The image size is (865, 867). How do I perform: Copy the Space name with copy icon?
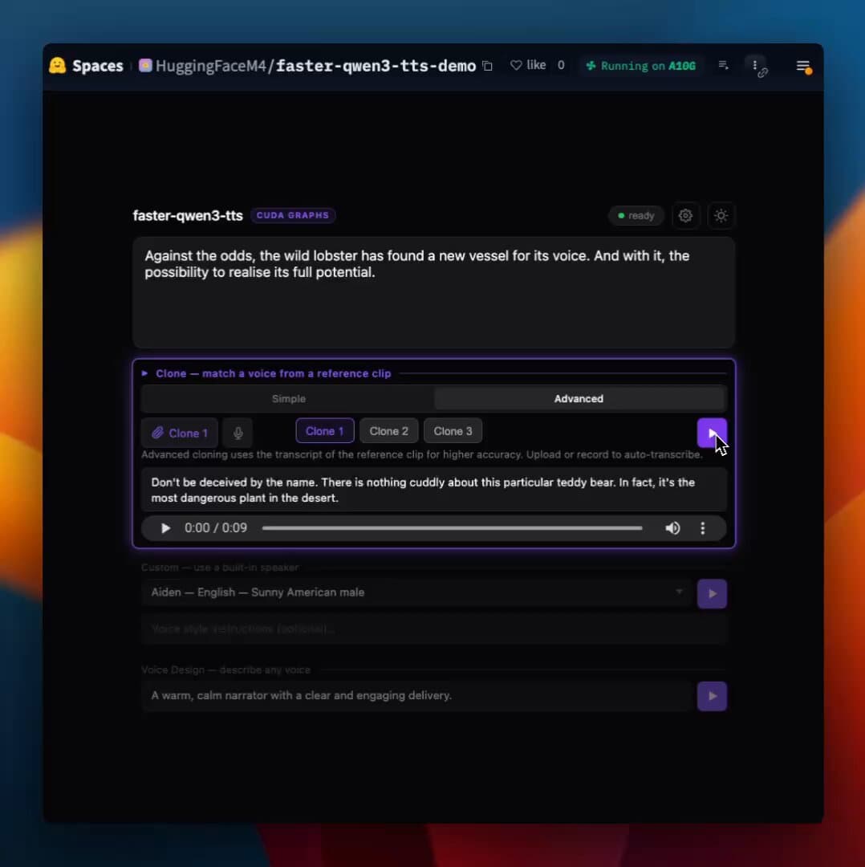487,66
